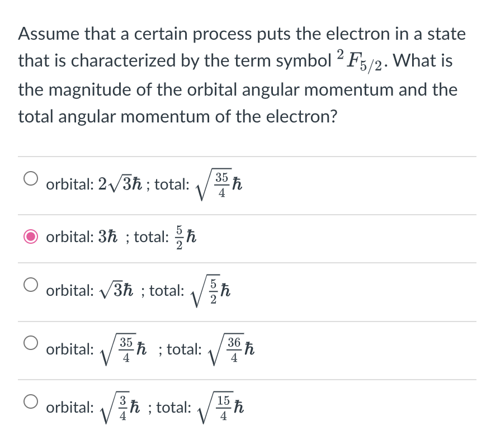Viewport: 491px width, 435px height.
Task: Click the text label of the first option
Action: click(143, 183)
